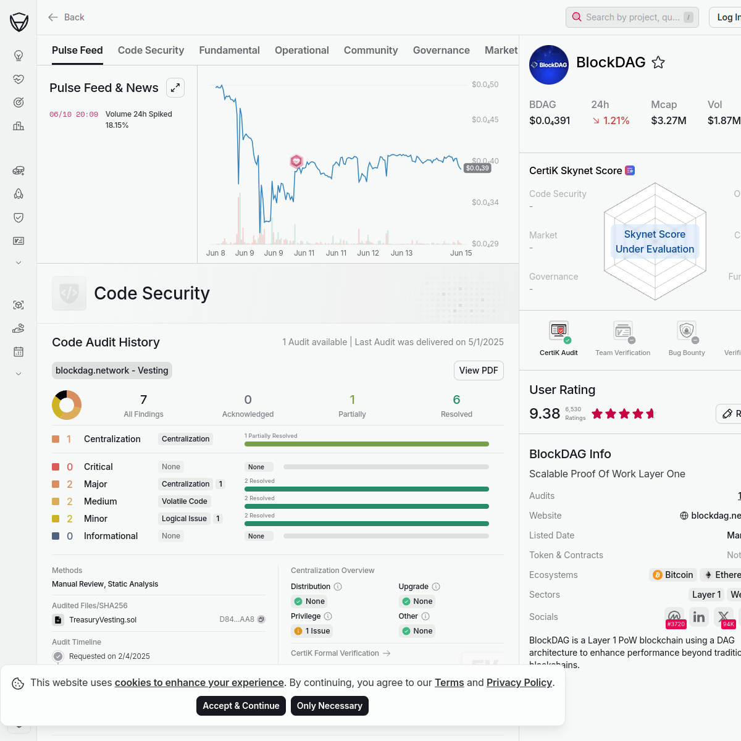Select the Team Verification badge
The image size is (741, 741).
tap(622, 338)
